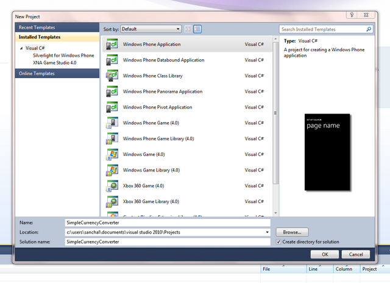Viewport: 390px width, 283px height.
Task: Click the Column column header
Action: 347,269
